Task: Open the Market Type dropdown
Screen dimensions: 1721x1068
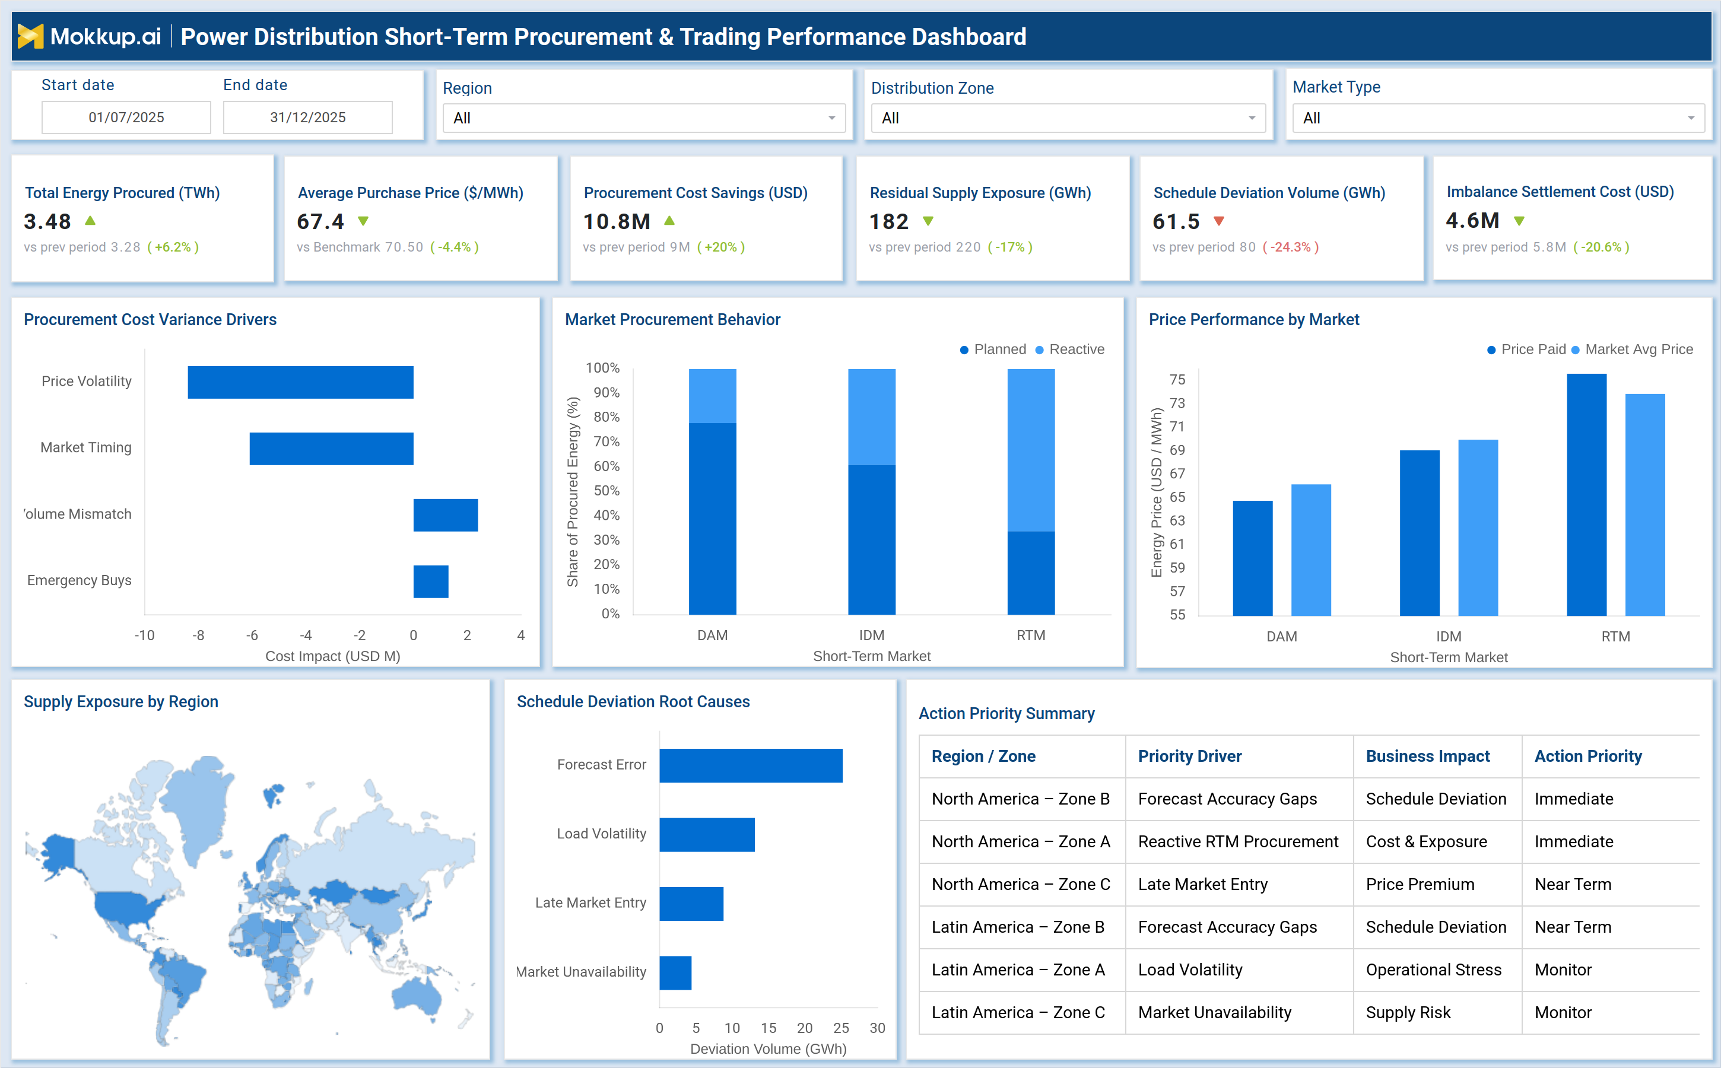Action: 1498,118
